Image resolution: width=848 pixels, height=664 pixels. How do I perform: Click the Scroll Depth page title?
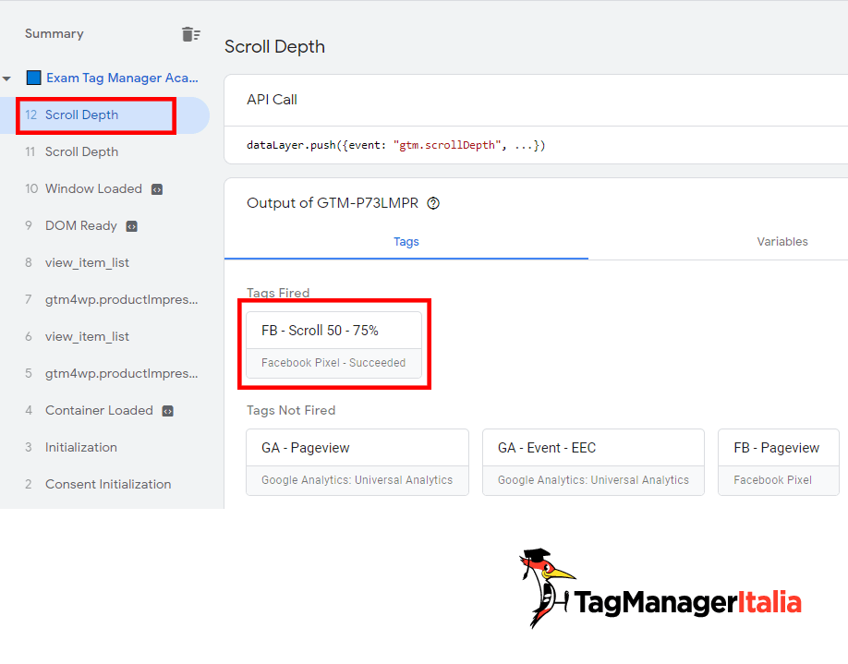coord(274,47)
